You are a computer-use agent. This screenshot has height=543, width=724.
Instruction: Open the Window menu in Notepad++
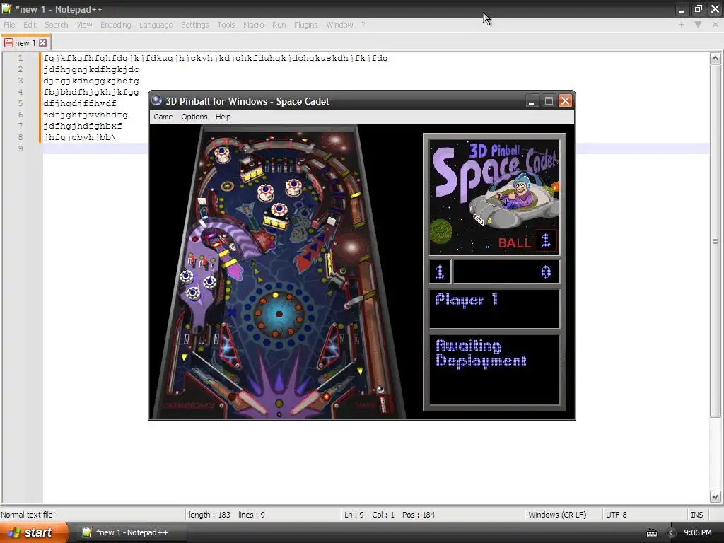pyautogui.click(x=339, y=25)
